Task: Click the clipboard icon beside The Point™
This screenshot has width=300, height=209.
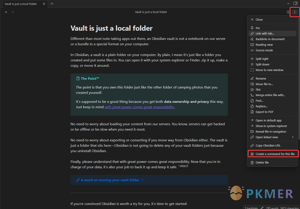Action: coord(78,79)
